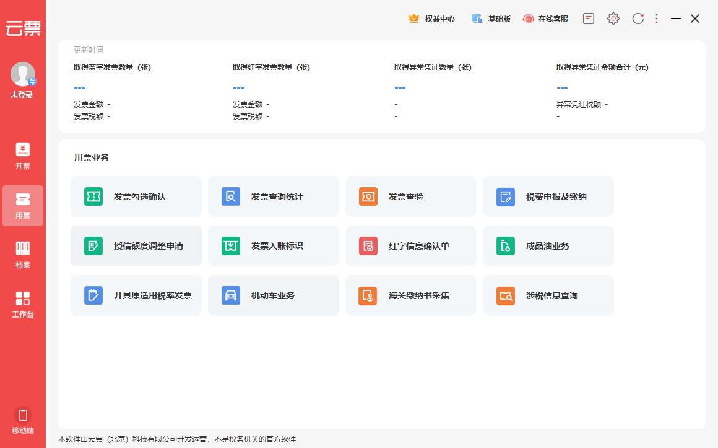Image resolution: width=718 pixels, height=448 pixels.
Task: Click the 涉税信息查询 orange icon
Action: (506, 295)
